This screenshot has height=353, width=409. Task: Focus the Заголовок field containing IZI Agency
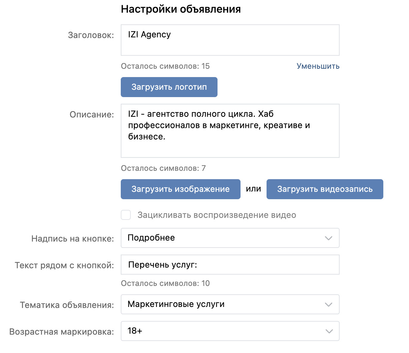click(x=230, y=40)
